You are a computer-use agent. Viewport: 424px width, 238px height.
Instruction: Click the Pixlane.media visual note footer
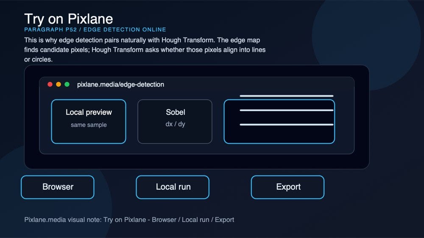[x=129, y=220]
